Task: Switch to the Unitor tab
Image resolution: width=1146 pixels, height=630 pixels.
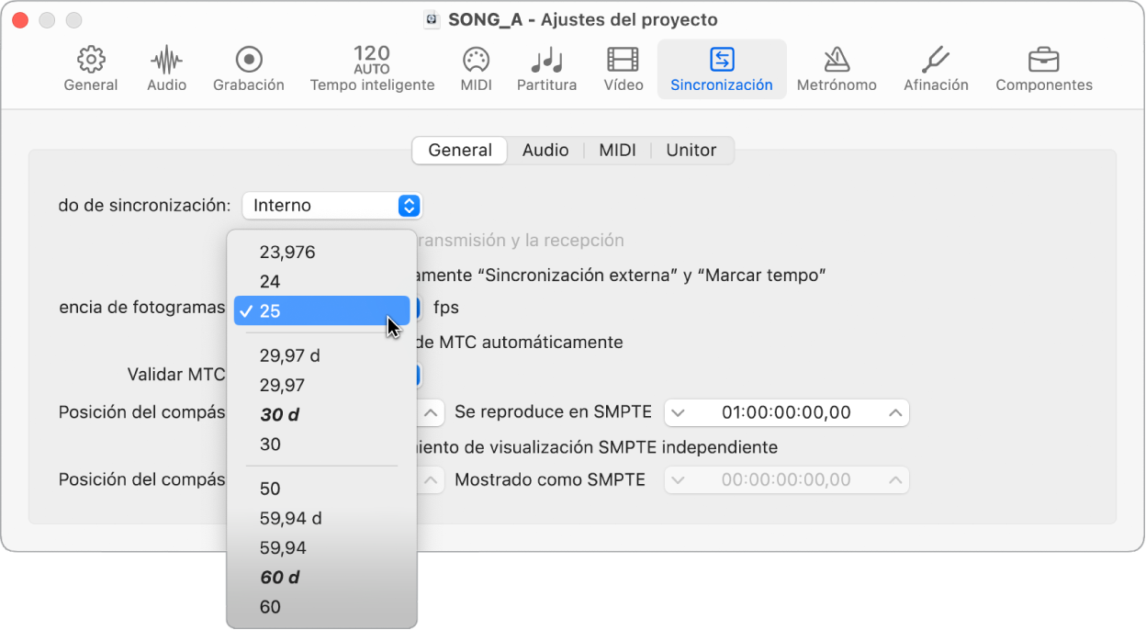Action: coord(691,150)
